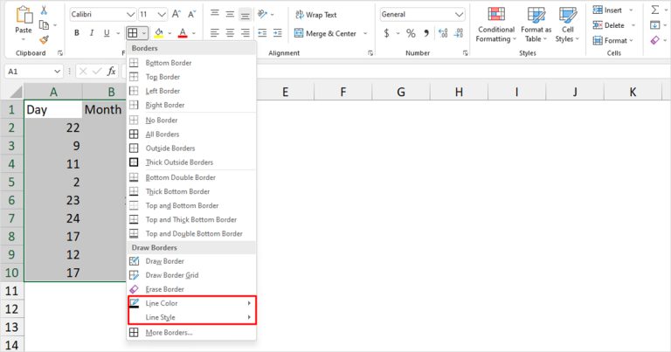This screenshot has width=671, height=352.
Task: Open Format as Table gallery
Action: pyautogui.click(x=536, y=24)
